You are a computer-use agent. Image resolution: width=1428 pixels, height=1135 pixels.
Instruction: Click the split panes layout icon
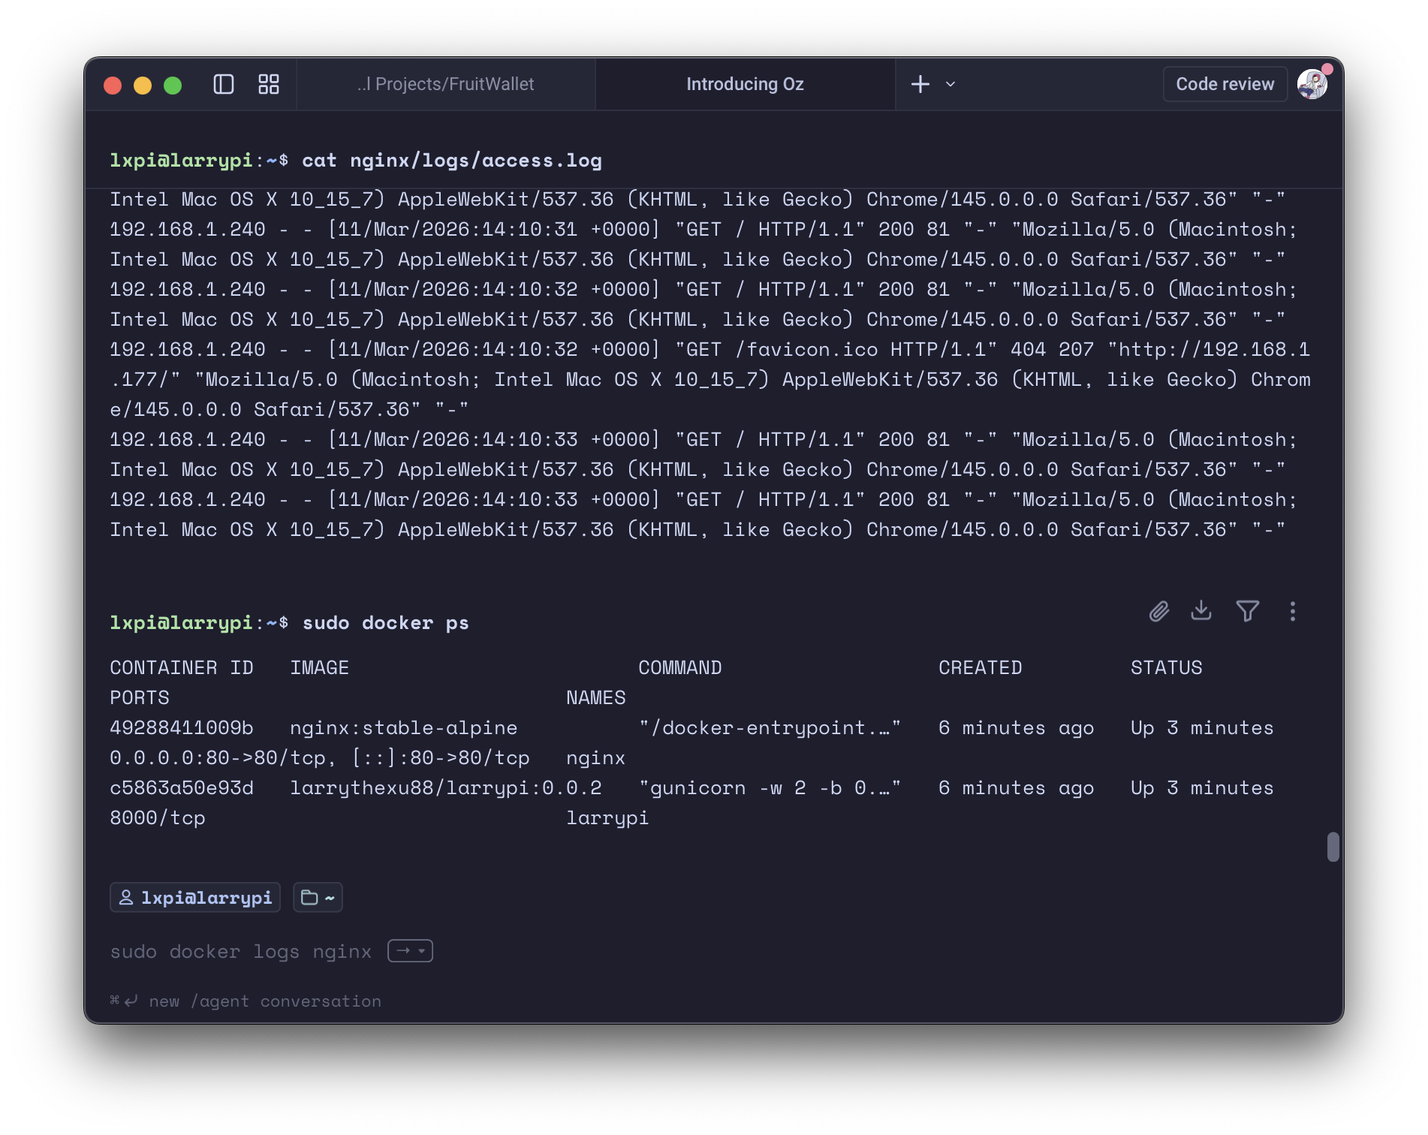coord(269,84)
